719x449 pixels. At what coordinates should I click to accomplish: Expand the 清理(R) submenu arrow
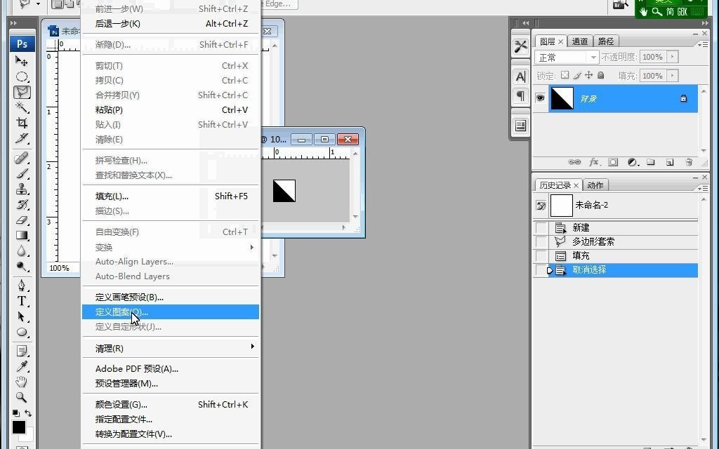(252, 347)
